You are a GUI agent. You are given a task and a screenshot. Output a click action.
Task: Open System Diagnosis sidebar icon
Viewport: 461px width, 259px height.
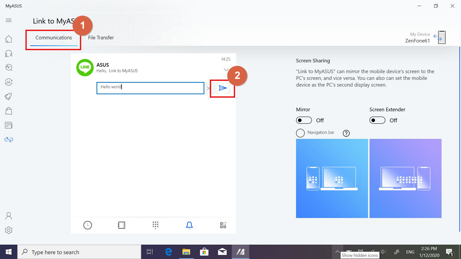click(x=9, y=68)
